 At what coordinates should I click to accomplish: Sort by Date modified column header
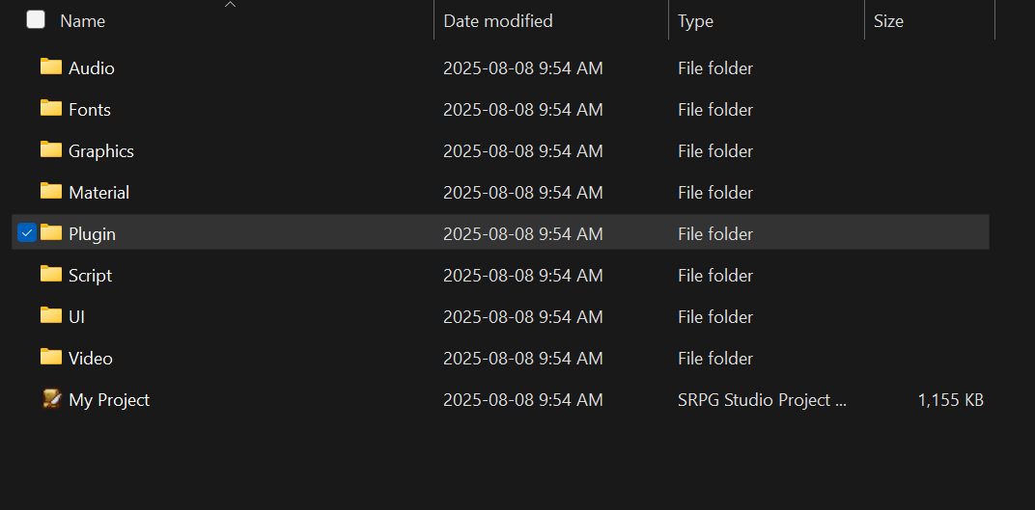[x=498, y=20]
